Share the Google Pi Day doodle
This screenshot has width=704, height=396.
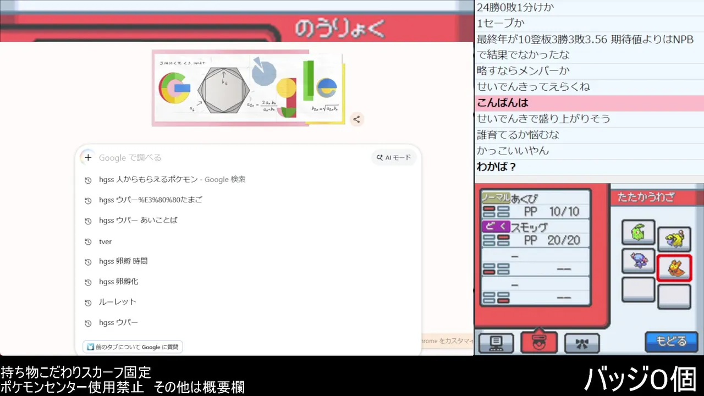coord(356,119)
